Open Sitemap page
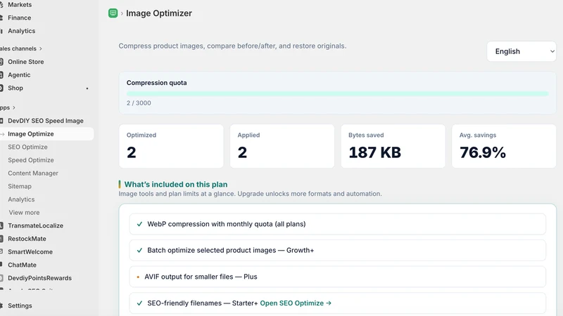The width and height of the screenshot is (563, 316). point(20,186)
